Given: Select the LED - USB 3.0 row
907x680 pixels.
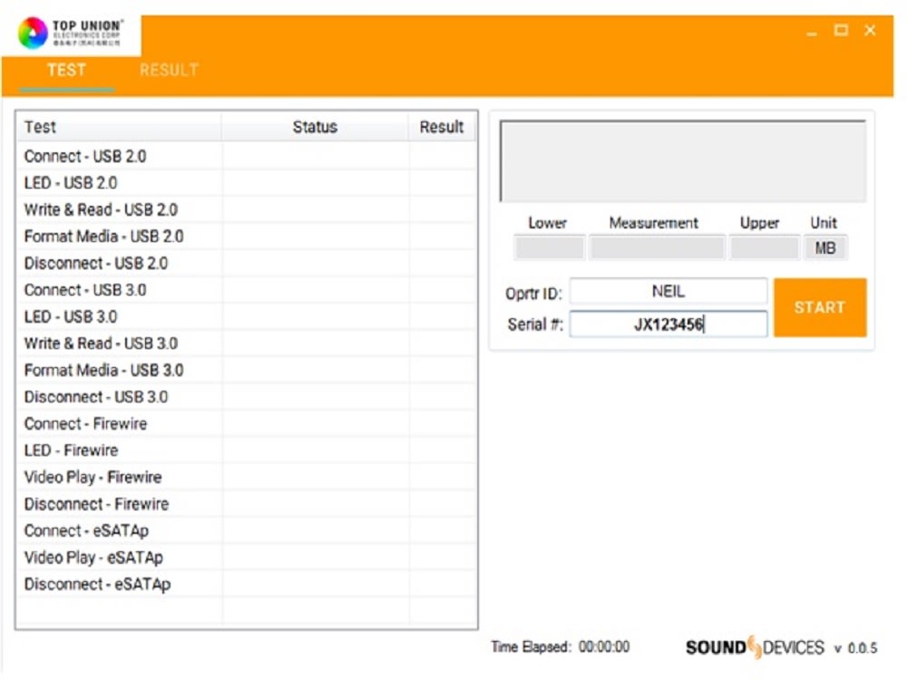Looking at the screenshot, I should (247, 316).
